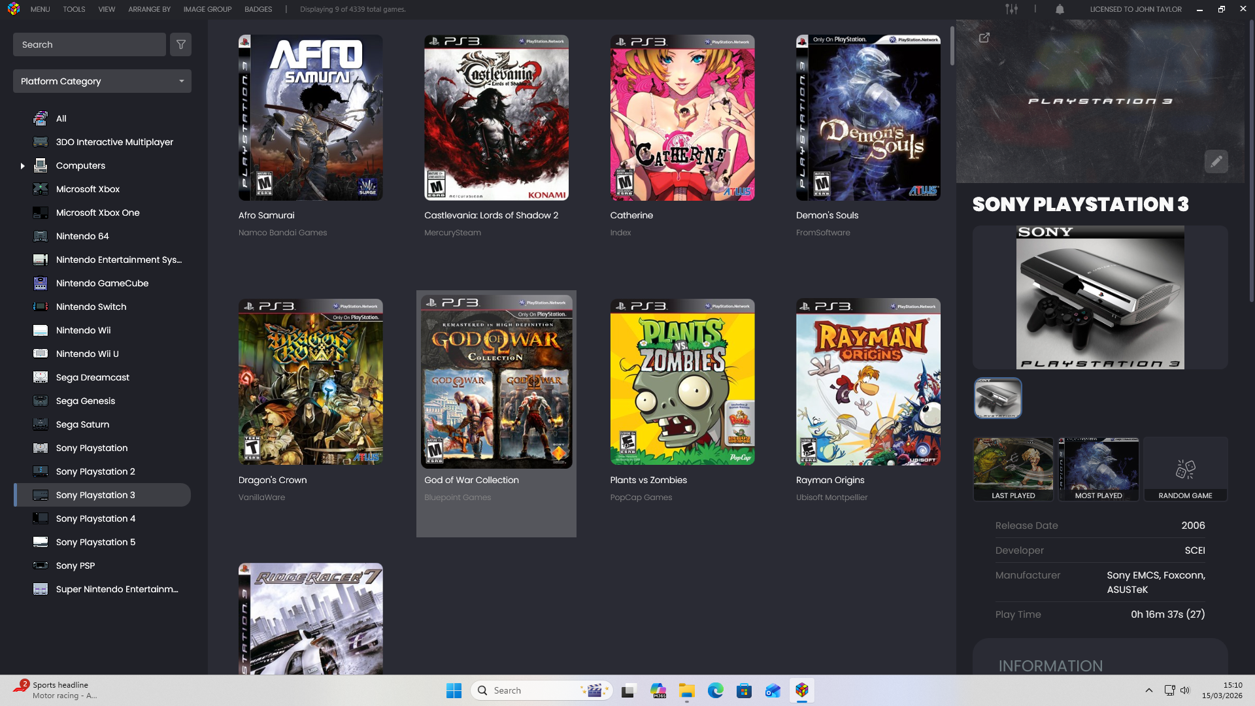
Task: Show hidden system tray icons chevron
Action: [x=1148, y=690]
